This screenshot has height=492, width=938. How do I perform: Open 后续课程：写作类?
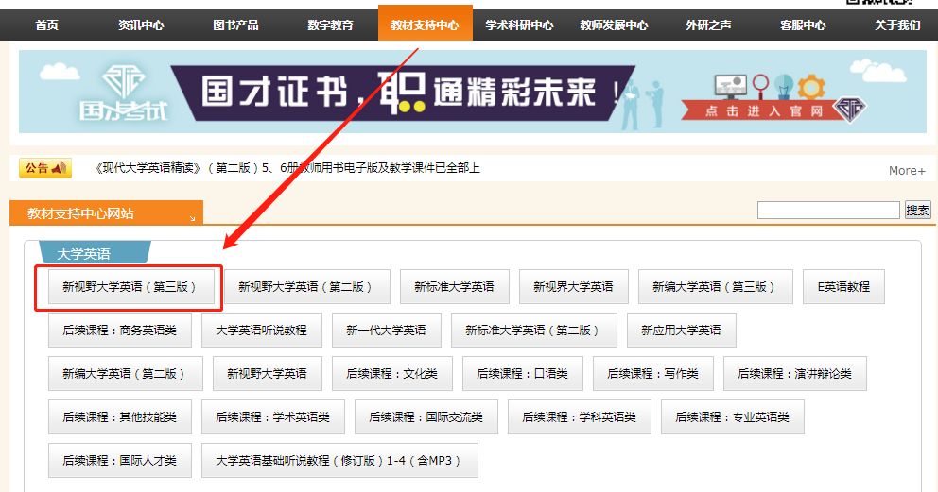653,374
